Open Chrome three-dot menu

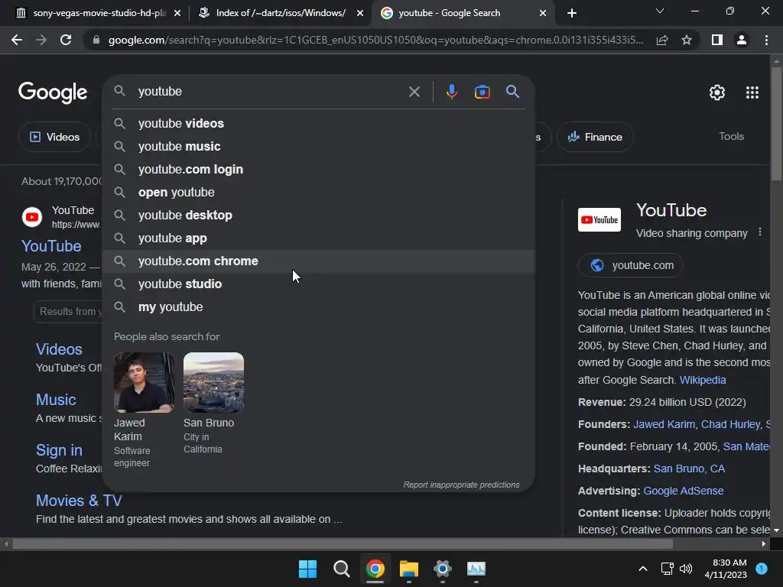click(766, 40)
